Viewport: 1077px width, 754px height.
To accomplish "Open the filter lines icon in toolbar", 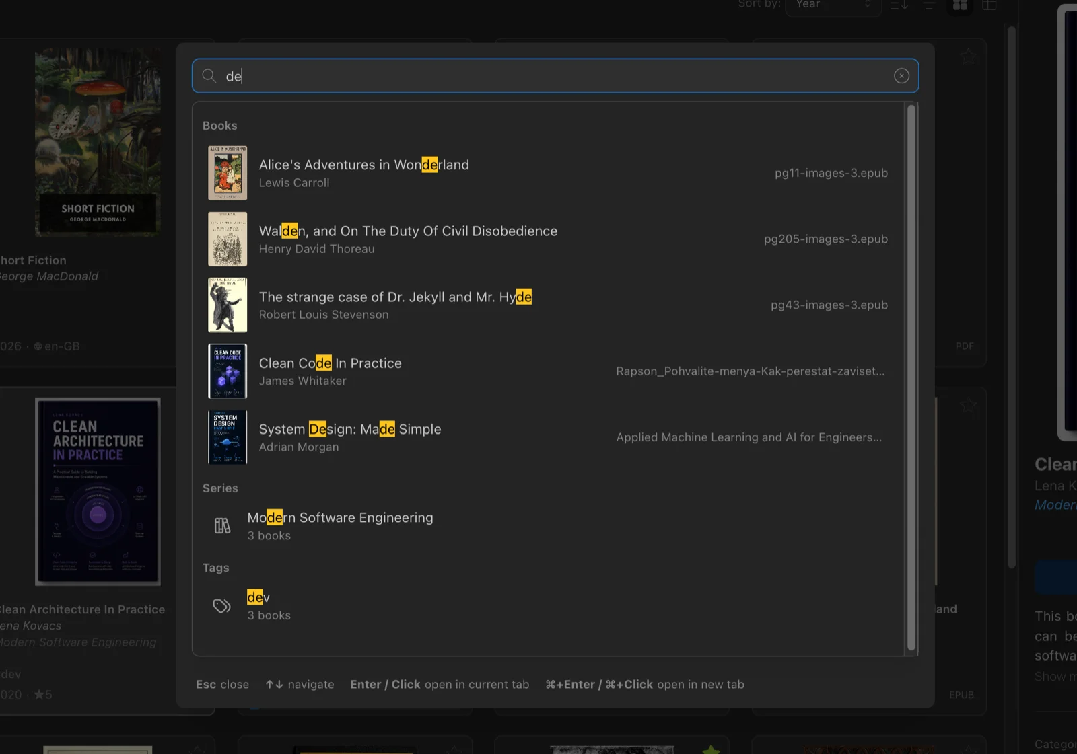I will coord(929,5).
